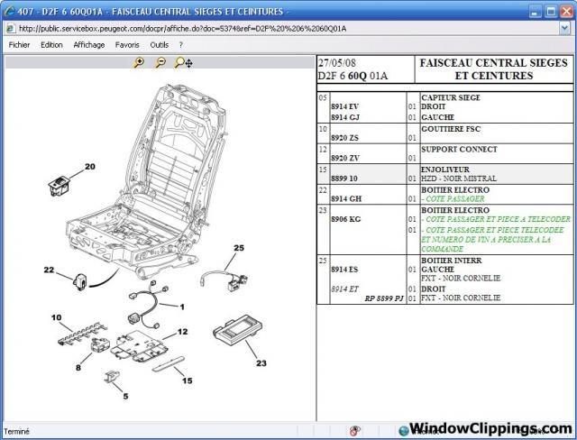This screenshot has height=440, width=577.
Task: Click replacement reference RP 8899 PJ
Action: [384, 298]
